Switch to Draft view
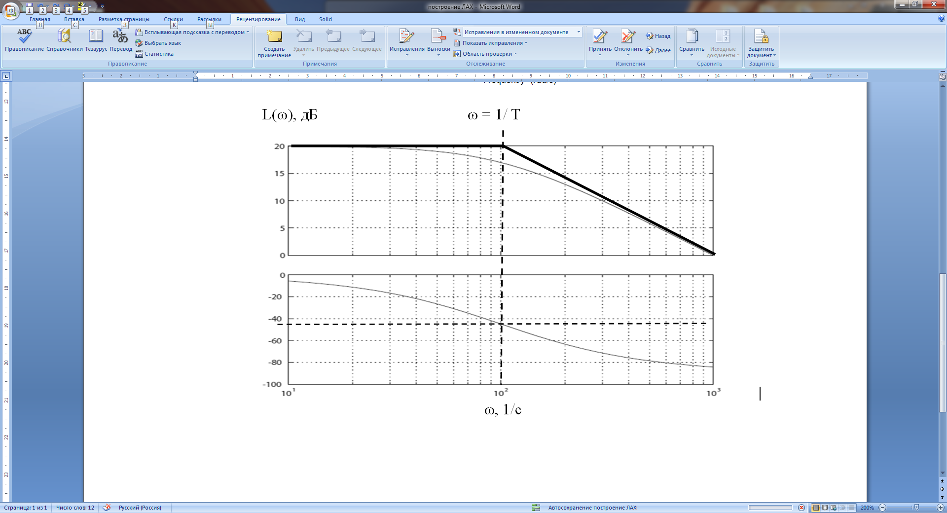This screenshot has width=947, height=513. (851, 508)
